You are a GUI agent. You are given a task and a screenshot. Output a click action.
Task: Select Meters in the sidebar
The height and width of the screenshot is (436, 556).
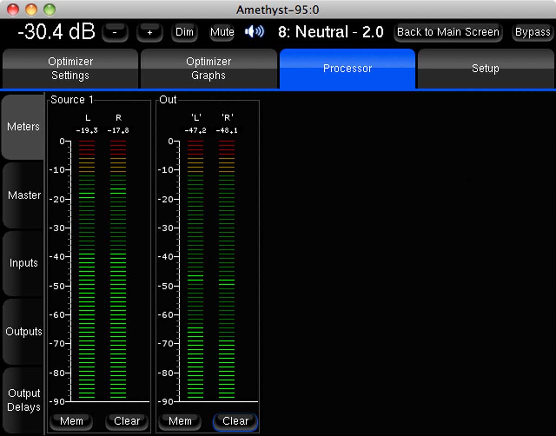[x=23, y=126]
